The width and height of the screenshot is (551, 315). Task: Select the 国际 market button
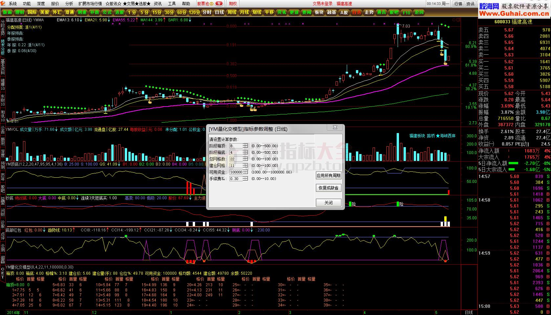tap(32, 12)
